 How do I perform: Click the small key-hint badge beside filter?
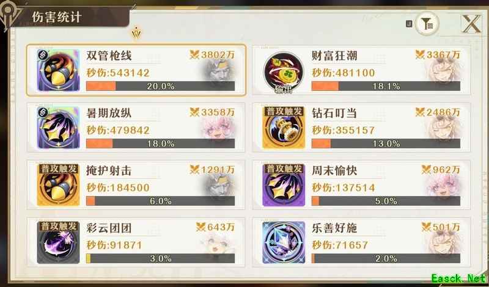[x=409, y=24]
